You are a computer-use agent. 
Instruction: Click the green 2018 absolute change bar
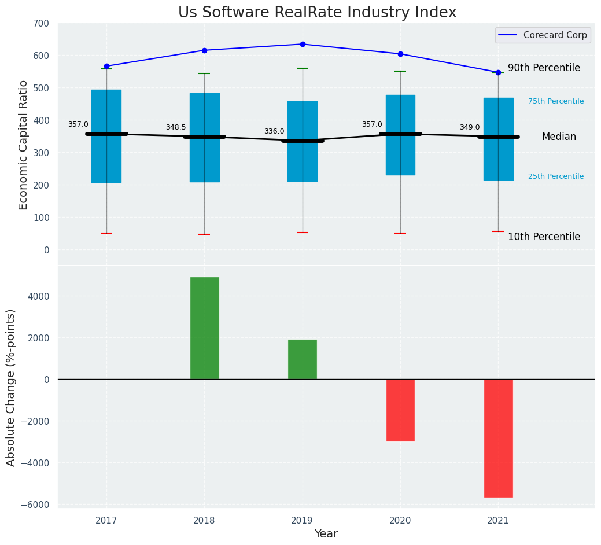point(204,328)
